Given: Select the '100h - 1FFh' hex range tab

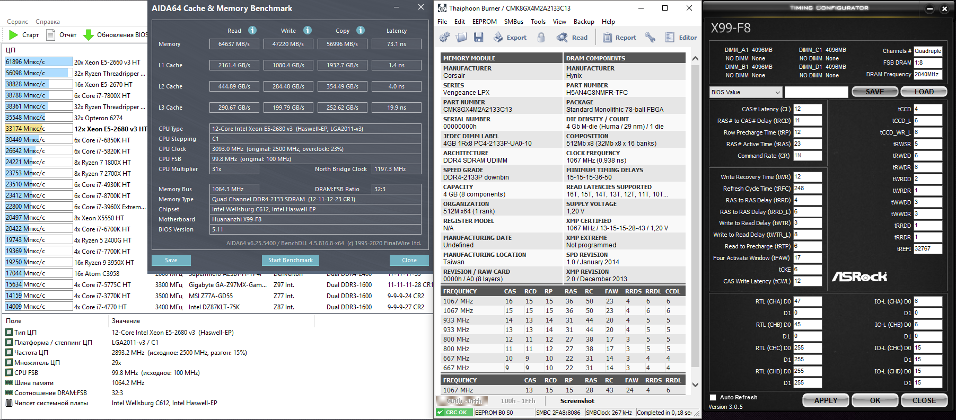Looking at the screenshot, I should tap(518, 401).
